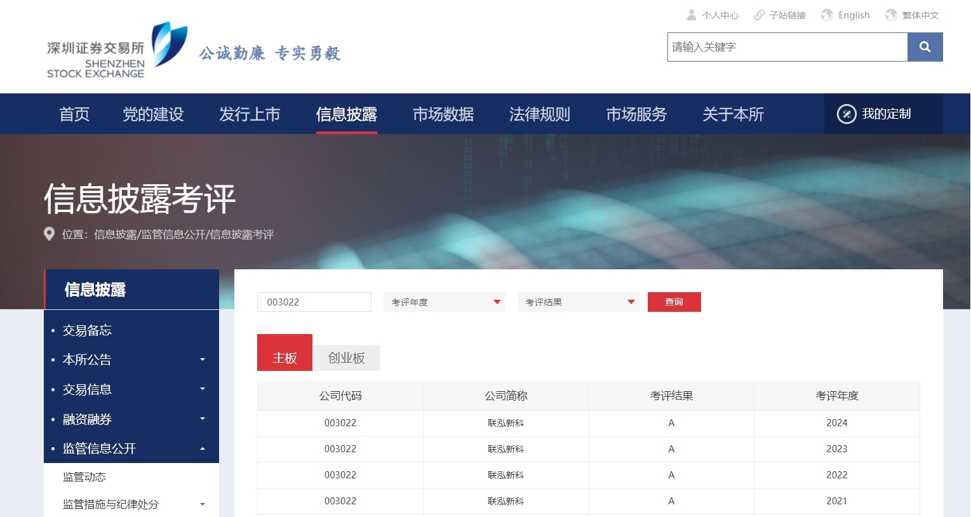Click the search magnifier icon

click(x=925, y=46)
